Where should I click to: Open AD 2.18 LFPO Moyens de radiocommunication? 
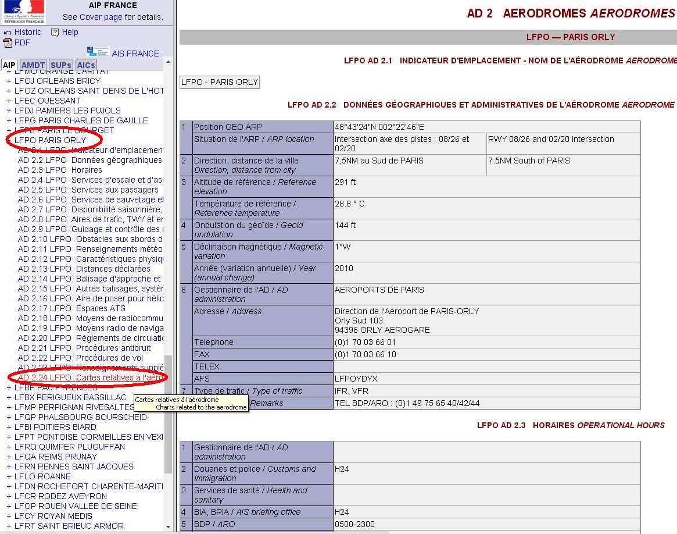(x=90, y=318)
